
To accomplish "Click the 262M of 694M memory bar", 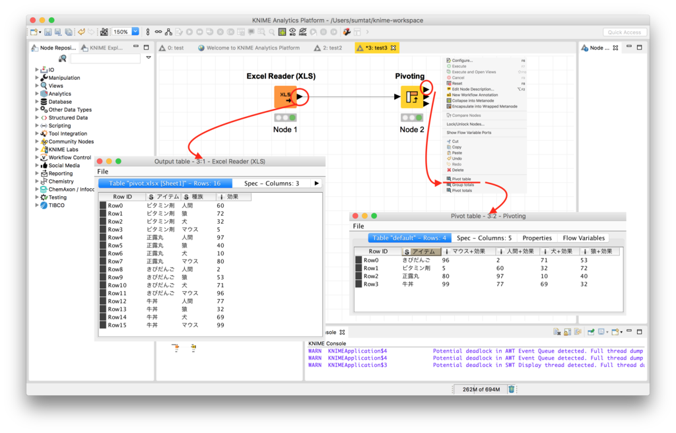I will pos(480,389).
